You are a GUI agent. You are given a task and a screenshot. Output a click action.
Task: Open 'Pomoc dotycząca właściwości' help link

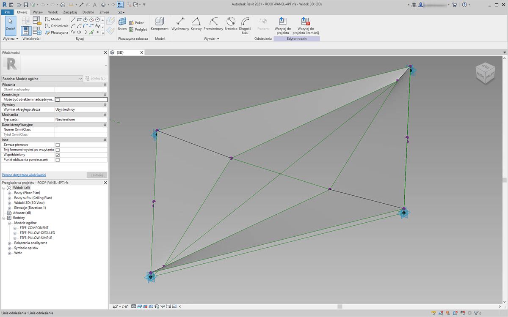[x=24, y=175]
